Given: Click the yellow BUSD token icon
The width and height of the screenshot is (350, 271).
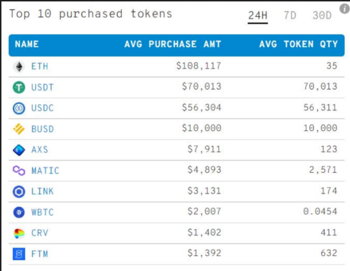Looking at the screenshot, I should coord(19,129).
